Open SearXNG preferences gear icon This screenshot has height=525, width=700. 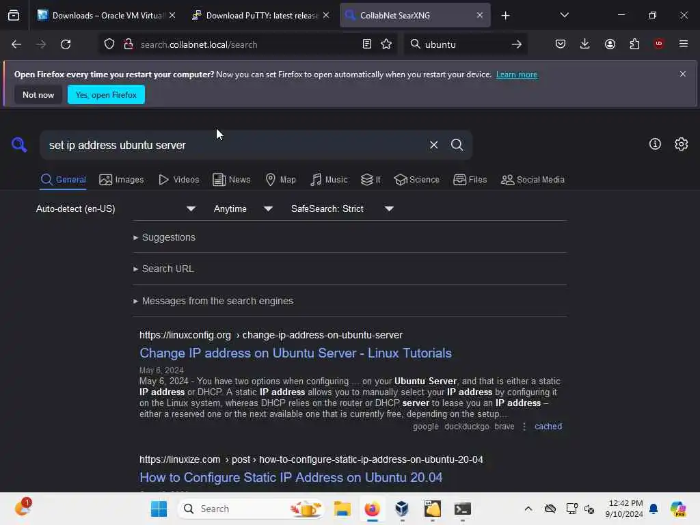682,144
